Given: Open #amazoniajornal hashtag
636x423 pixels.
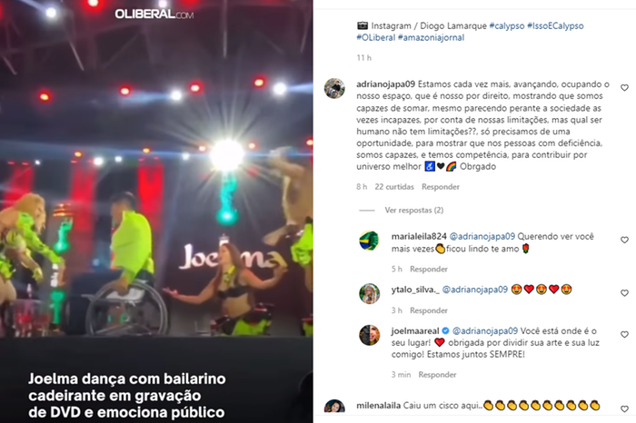Looking at the screenshot, I should tap(432, 38).
